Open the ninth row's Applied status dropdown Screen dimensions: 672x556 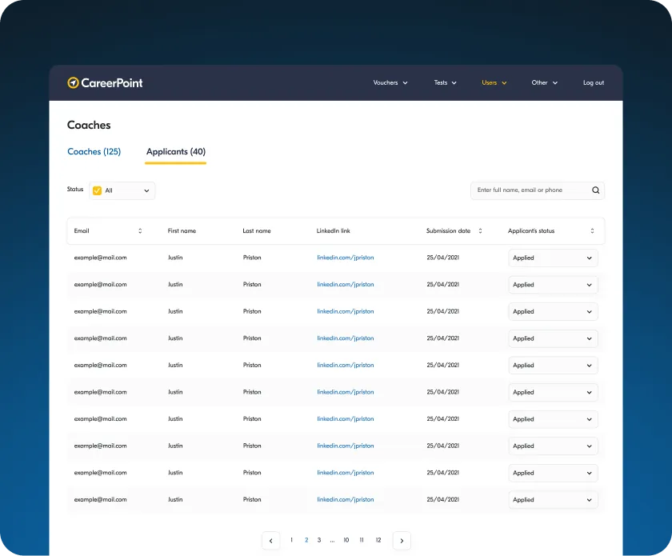(553, 473)
